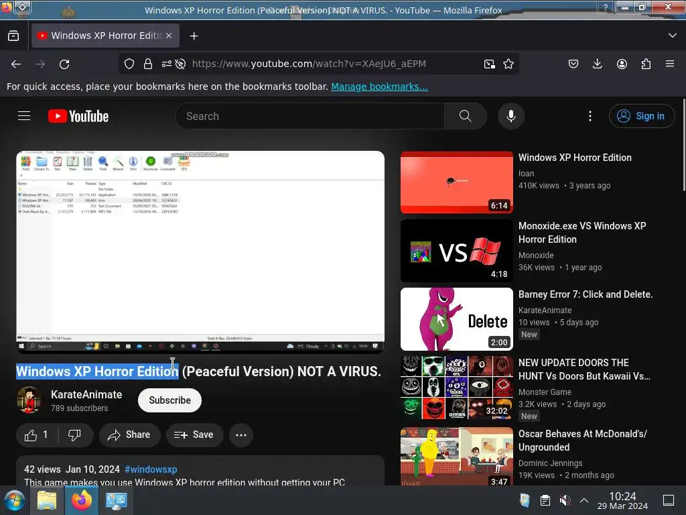Click the taskbar clock 10:24

[622, 500]
